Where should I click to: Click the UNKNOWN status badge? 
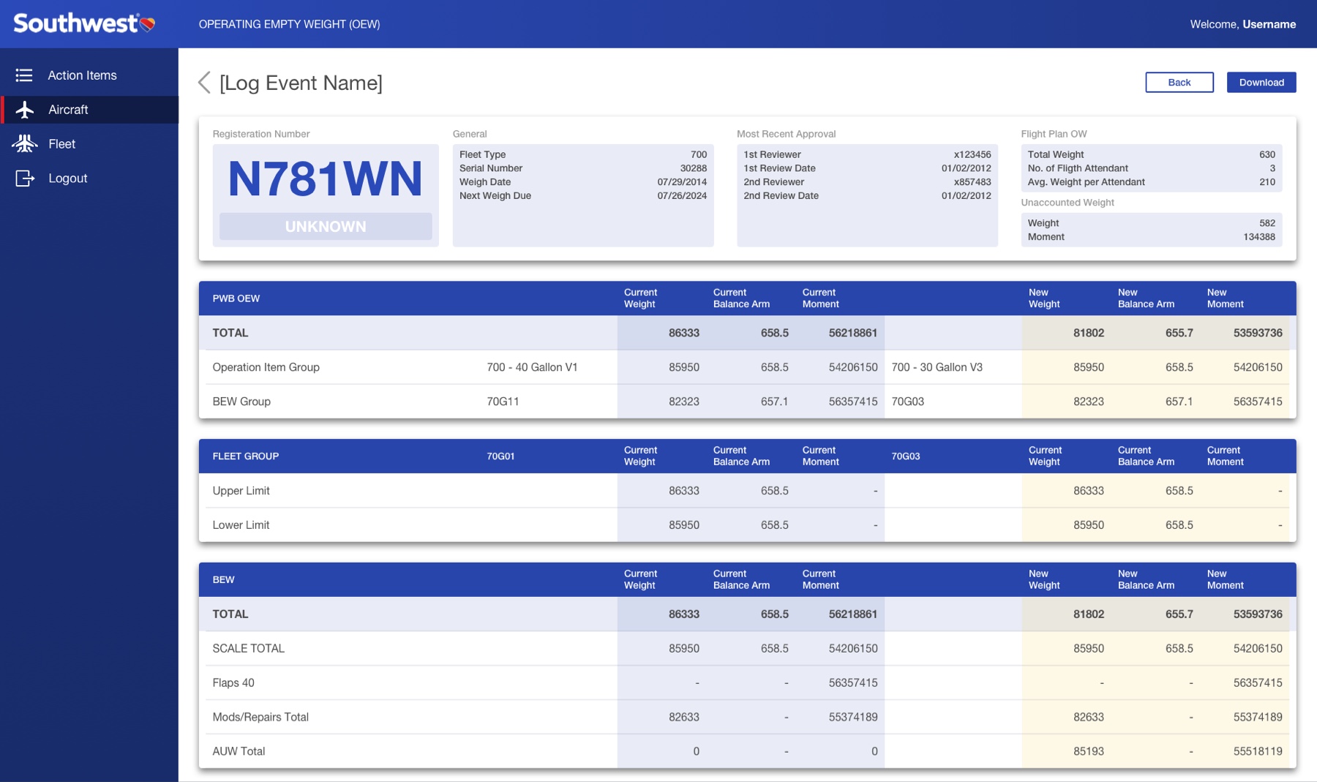pyautogui.click(x=326, y=227)
